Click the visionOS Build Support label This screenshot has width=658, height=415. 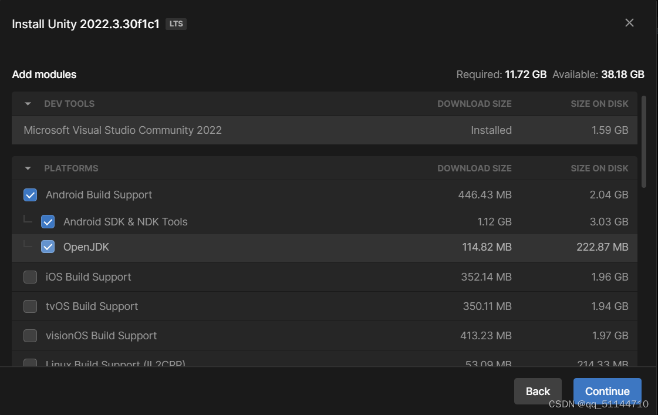[x=101, y=336]
